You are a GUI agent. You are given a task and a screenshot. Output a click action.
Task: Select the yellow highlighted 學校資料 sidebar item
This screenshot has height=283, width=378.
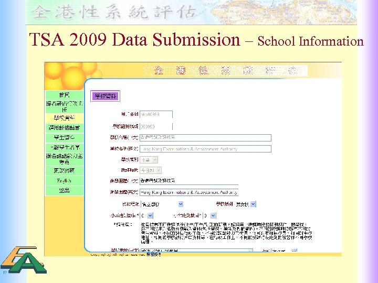click(64, 118)
